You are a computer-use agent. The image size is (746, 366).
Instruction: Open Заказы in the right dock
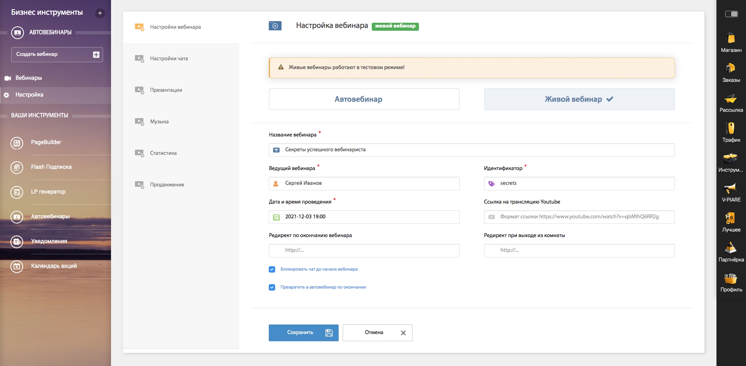(731, 72)
